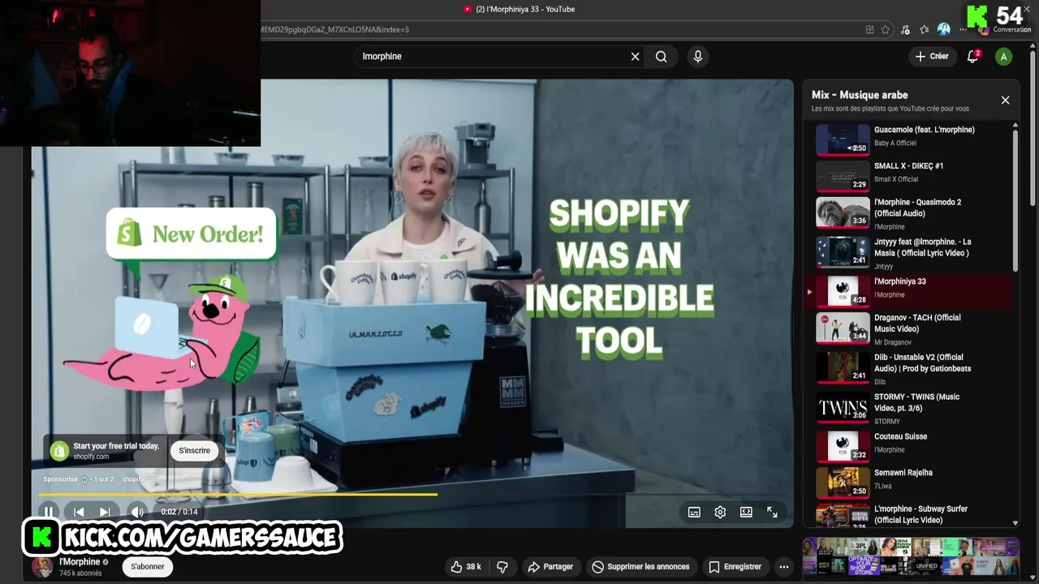The image size is (1039, 584).
Task: Click the playlist scroll down arrow
Action: tap(1015, 524)
